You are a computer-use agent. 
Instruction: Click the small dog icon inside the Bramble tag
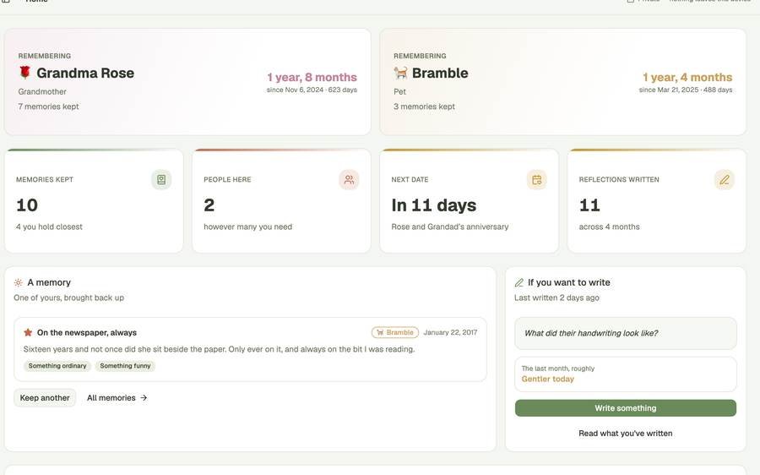pos(380,332)
